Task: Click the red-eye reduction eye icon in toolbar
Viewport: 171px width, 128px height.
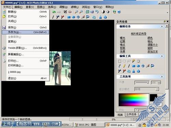Action: pos(70,12)
